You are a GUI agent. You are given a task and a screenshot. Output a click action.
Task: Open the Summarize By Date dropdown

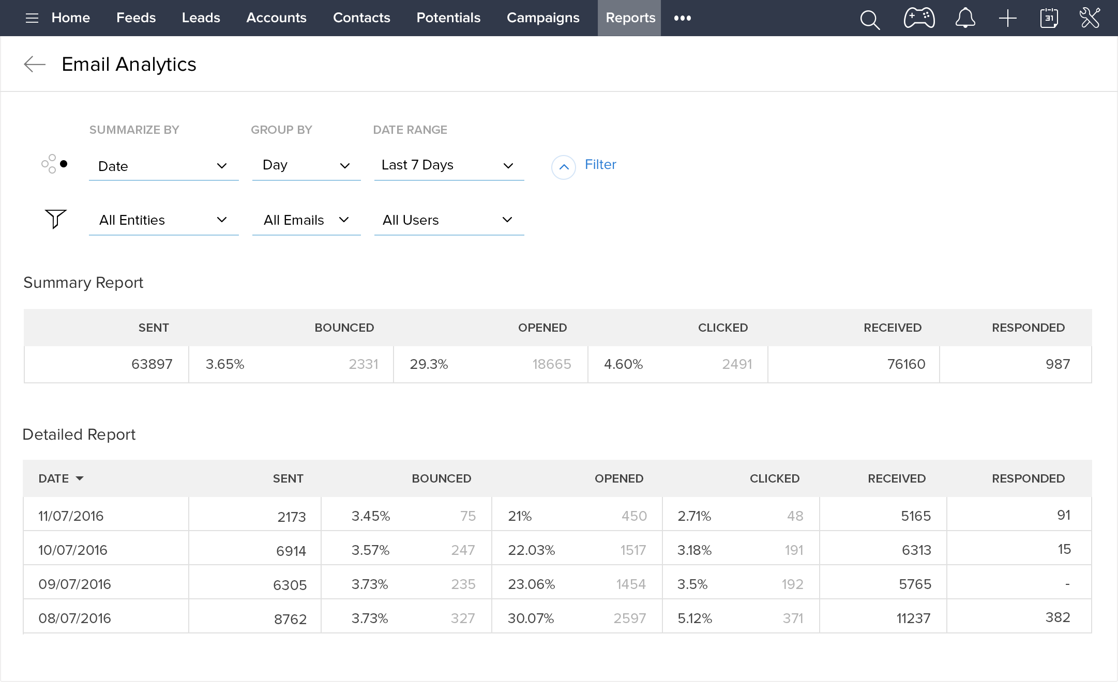(163, 166)
